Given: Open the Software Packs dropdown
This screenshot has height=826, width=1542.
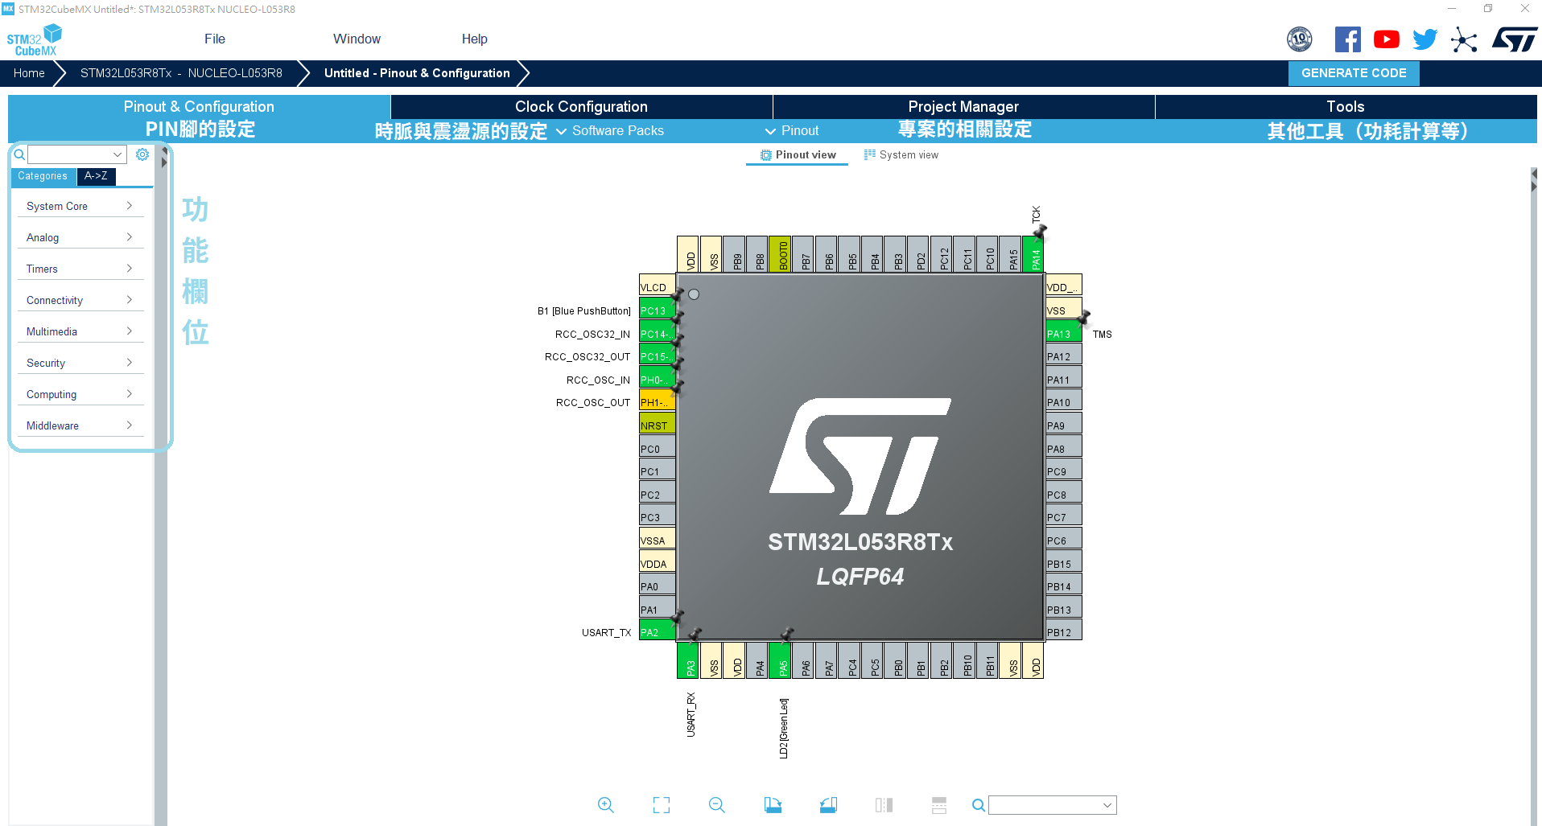Looking at the screenshot, I should [610, 130].
